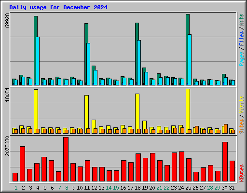The image size is (247, 193).
Task: Click the Visits legend label
Action: pos(241,105)
